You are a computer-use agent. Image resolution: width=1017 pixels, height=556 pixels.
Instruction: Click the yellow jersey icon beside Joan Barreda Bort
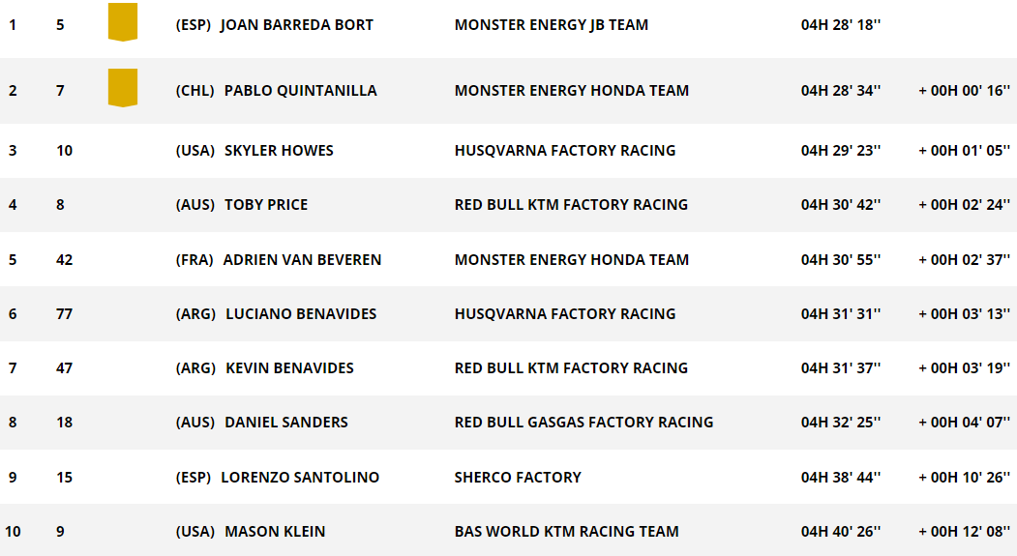coord(123,22)
